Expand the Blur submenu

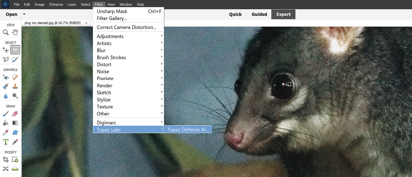coord(128,50)
